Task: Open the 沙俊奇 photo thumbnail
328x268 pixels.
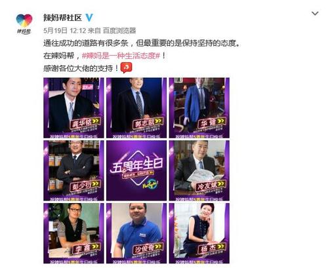Action: (136, 233)
